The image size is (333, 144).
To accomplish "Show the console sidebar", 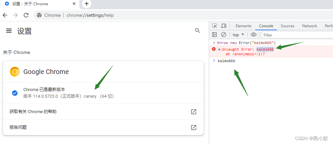I will 214,35.
